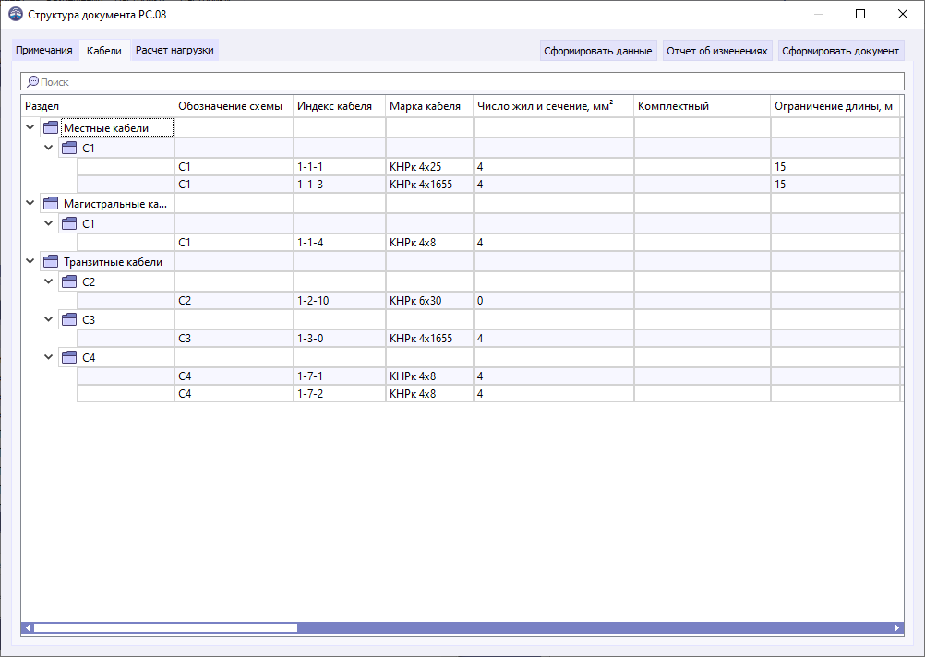The width and height of the screenshot is (925, 657).
Task: Click the folder icon beside Местные кабели
Action: pyautogui.click(x=50, y=127)
